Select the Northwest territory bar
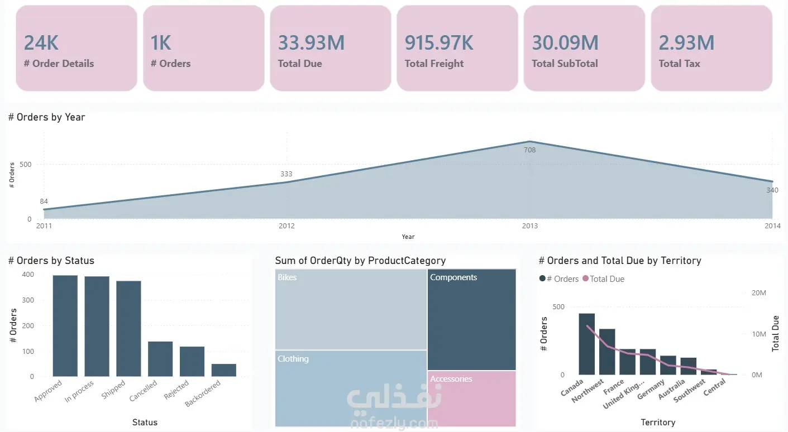Image resolution: width=788 pixels, height=432 pixels. coord(607,352)
